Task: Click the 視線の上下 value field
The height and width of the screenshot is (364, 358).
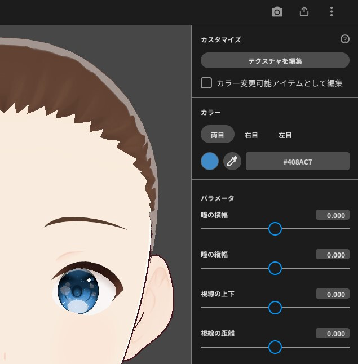Action: pos(333,294)
